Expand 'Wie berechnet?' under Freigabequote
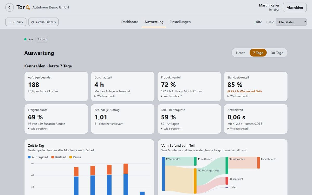The width and height of the screenshot is (312, 195). click(38, 129)
